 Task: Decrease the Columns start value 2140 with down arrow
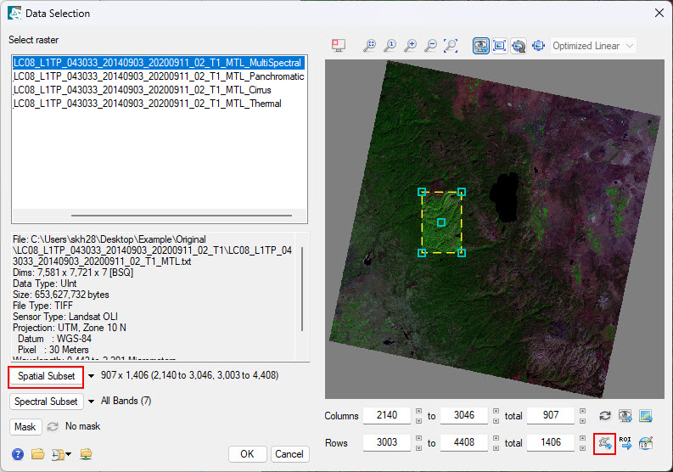419,421
